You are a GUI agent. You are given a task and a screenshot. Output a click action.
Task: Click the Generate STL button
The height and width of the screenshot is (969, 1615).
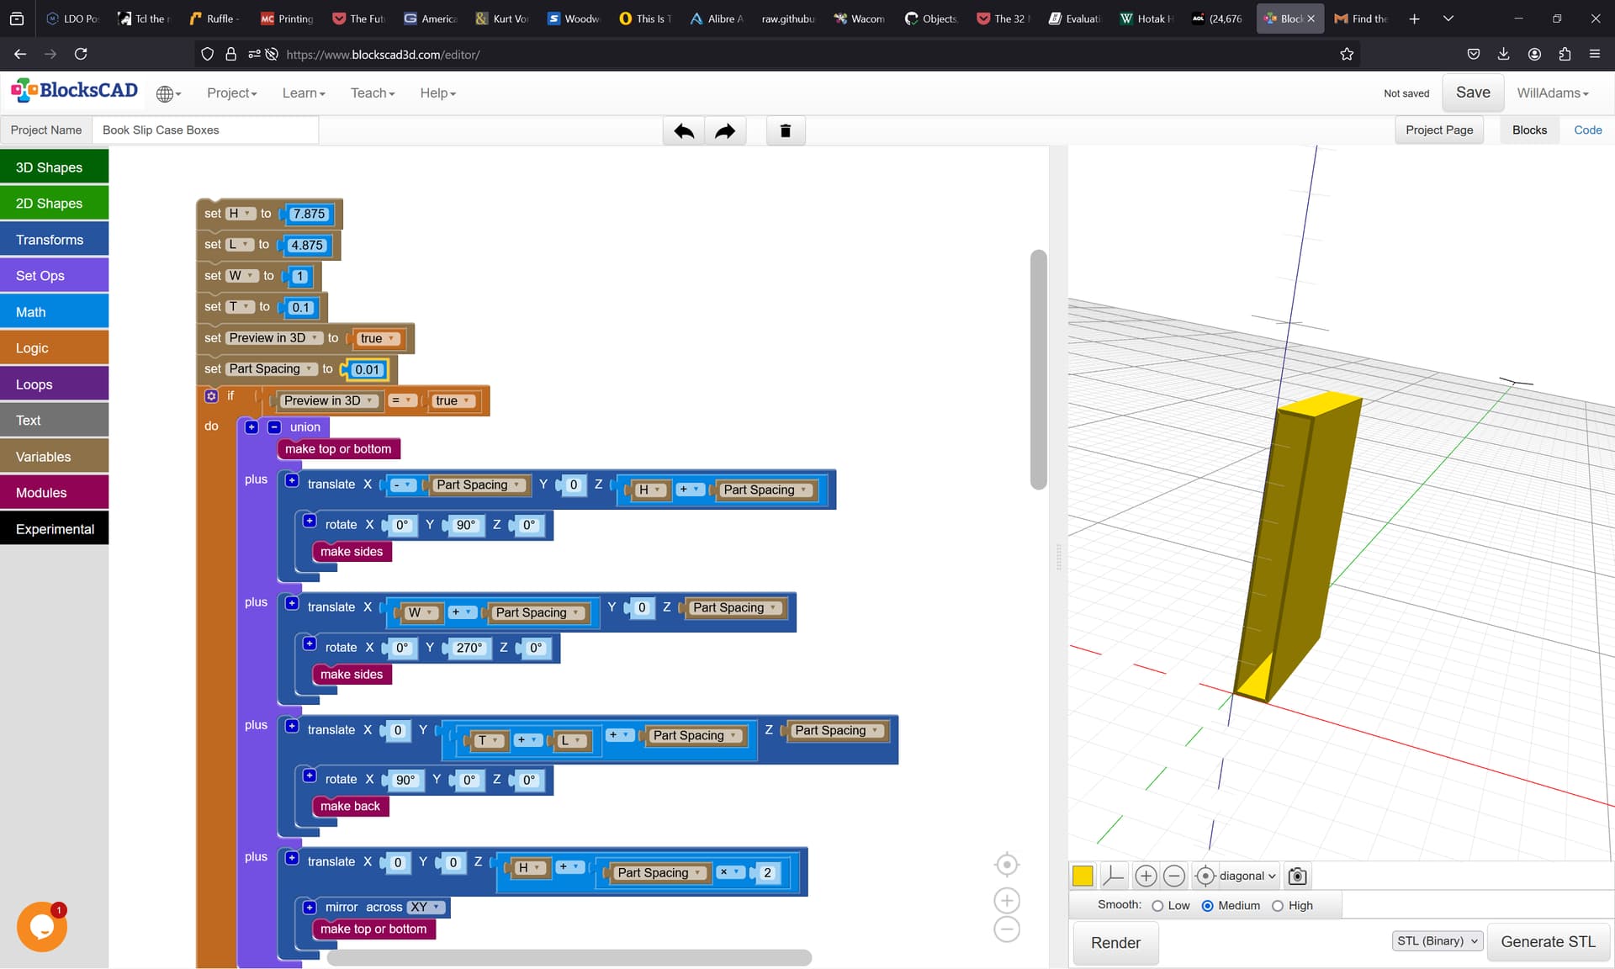[x=1548, y=942]
